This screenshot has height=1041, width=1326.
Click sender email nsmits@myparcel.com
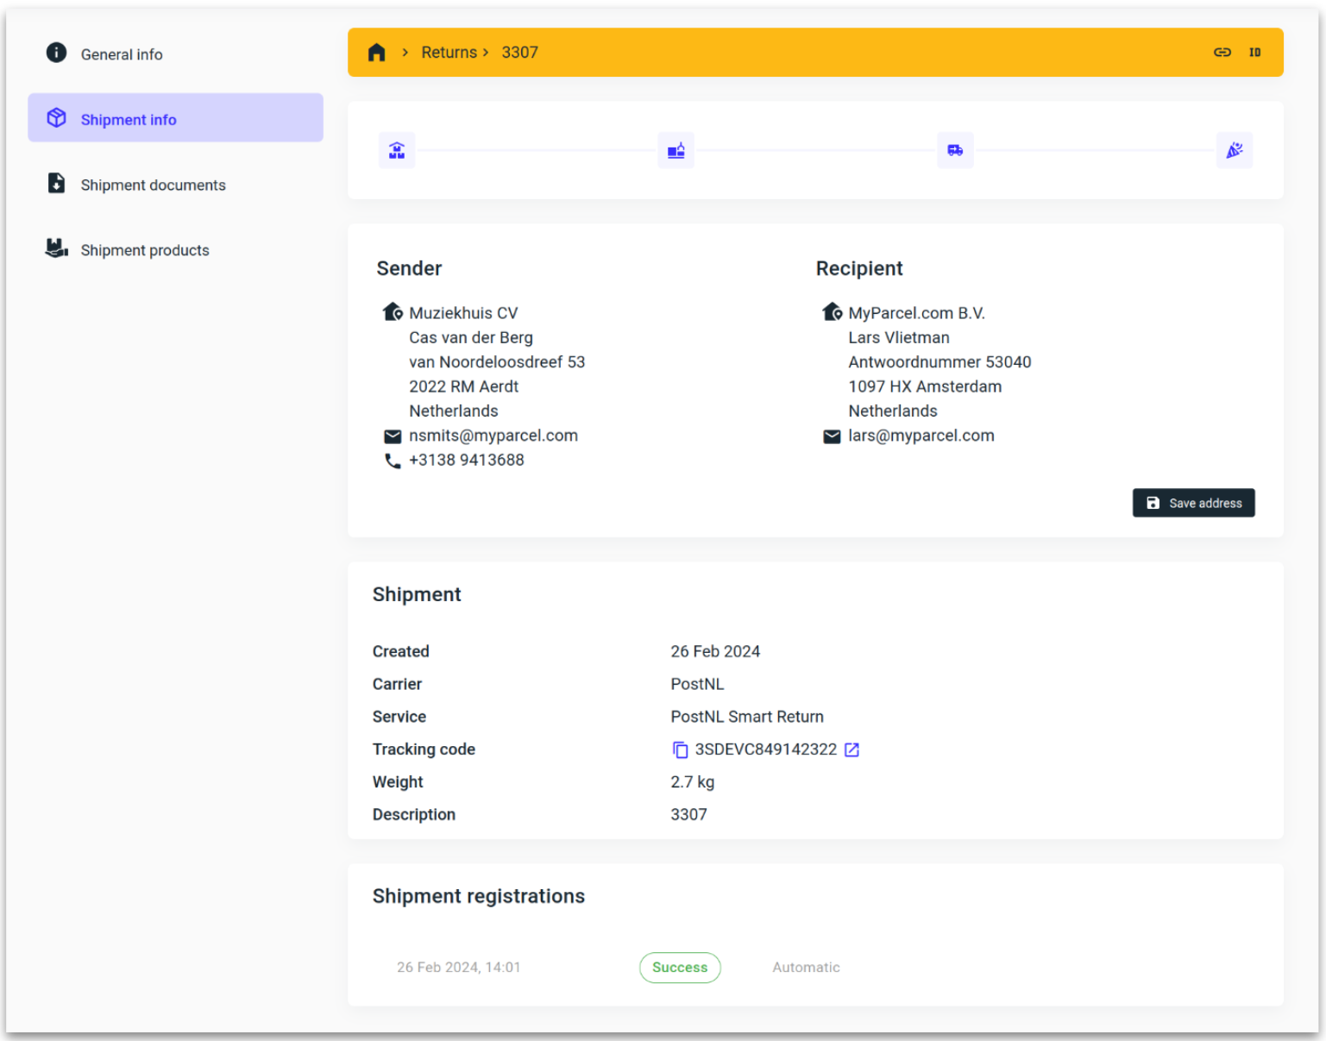pos(493,436)
